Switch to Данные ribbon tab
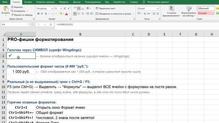The image size is (219, 123). 77,2
